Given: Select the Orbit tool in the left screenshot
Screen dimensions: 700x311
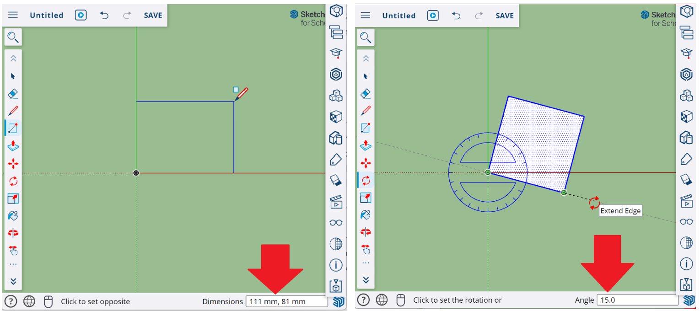Looking at the screenshot, I should coord(13,233).
